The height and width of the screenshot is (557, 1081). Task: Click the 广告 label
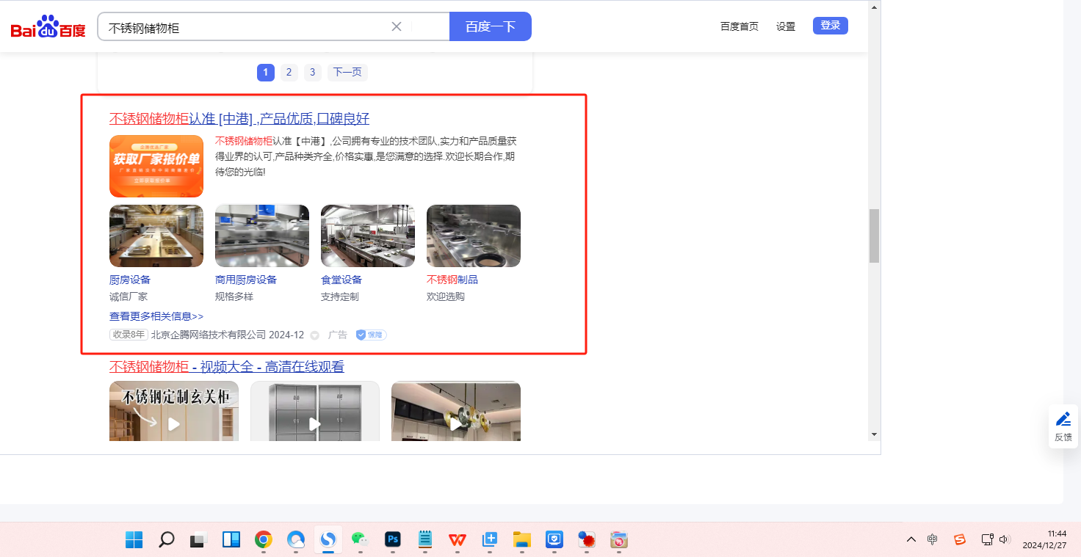[338, 335]
